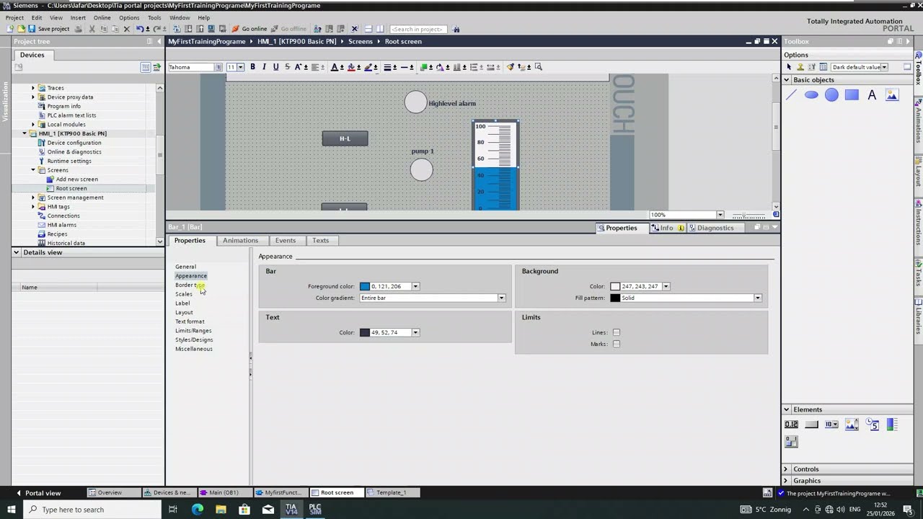This screenshot has height=519, width=923.
Task: Select the Bar element in Elements
Action: tap(892, 425)
